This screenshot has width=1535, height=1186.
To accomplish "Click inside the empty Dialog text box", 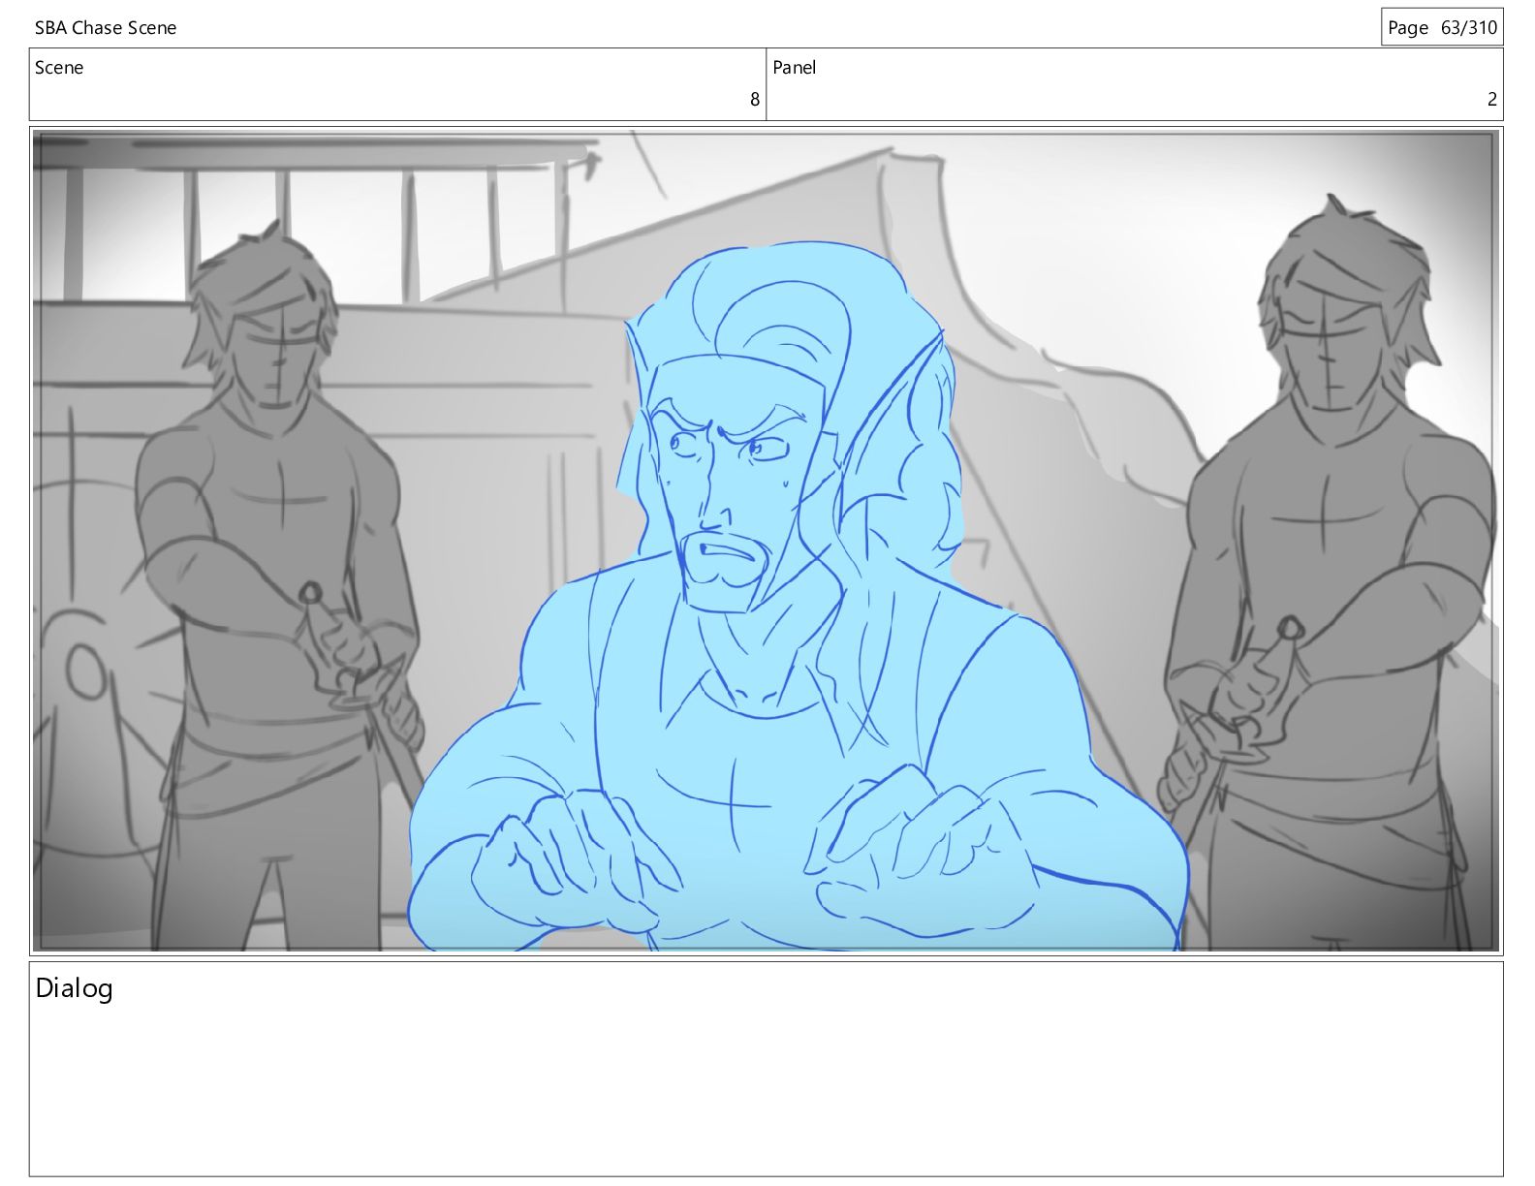I will [x=767, y=1069].
